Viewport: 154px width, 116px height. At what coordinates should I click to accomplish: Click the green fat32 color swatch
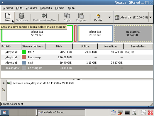pos(24,52)
